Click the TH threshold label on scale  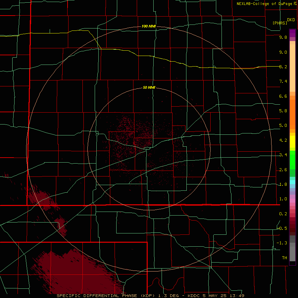284,258
